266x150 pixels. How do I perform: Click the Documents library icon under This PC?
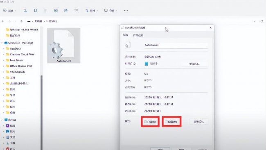click(x=8, y=137)
